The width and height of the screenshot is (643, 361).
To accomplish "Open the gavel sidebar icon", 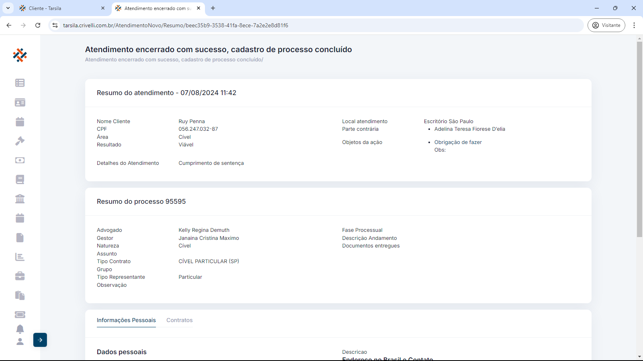I will (20, 141).
